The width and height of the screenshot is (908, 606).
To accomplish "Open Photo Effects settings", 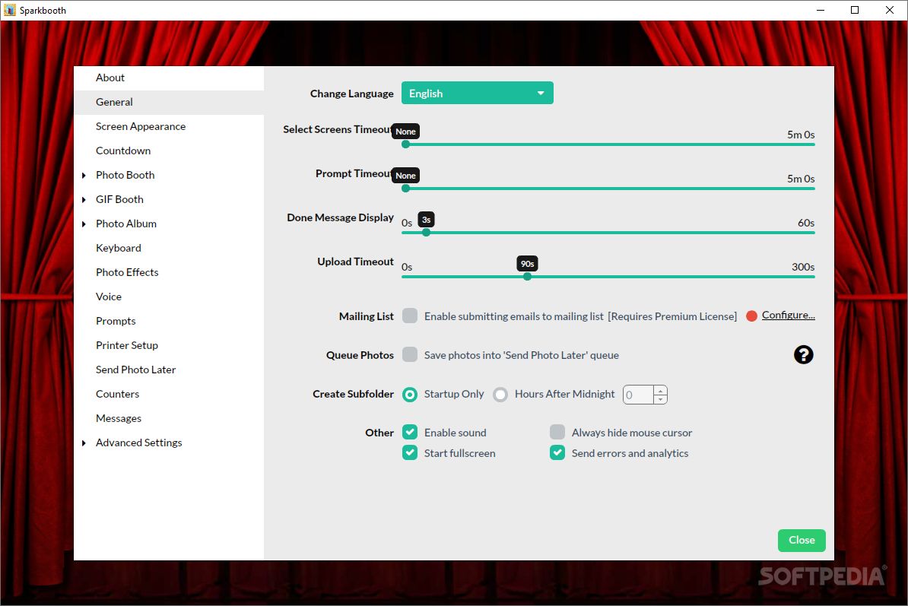I will click(169, 272).
